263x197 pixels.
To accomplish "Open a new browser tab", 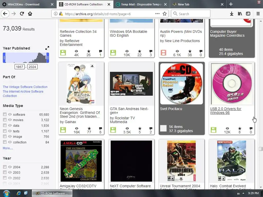I will pos(231,4).
